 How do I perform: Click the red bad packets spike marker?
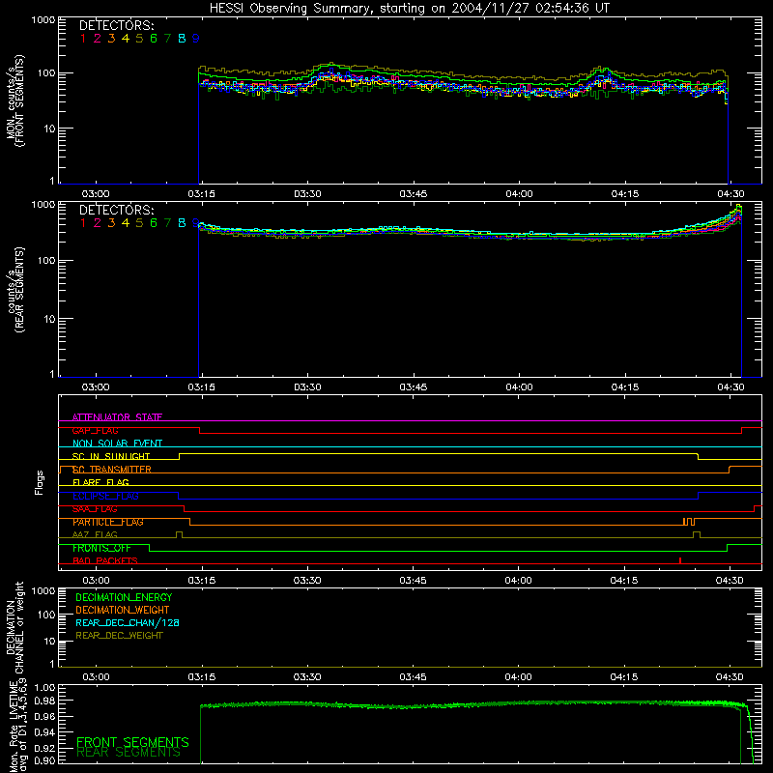pyautogui.click(x=680, y=560)
